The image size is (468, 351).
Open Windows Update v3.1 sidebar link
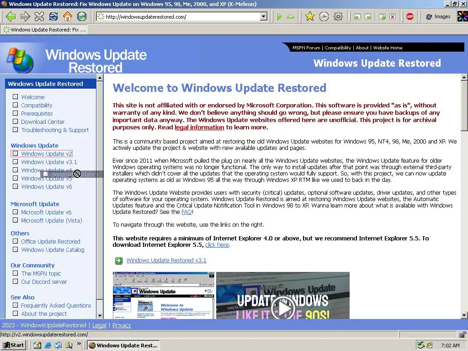click(x=49, y=162)
